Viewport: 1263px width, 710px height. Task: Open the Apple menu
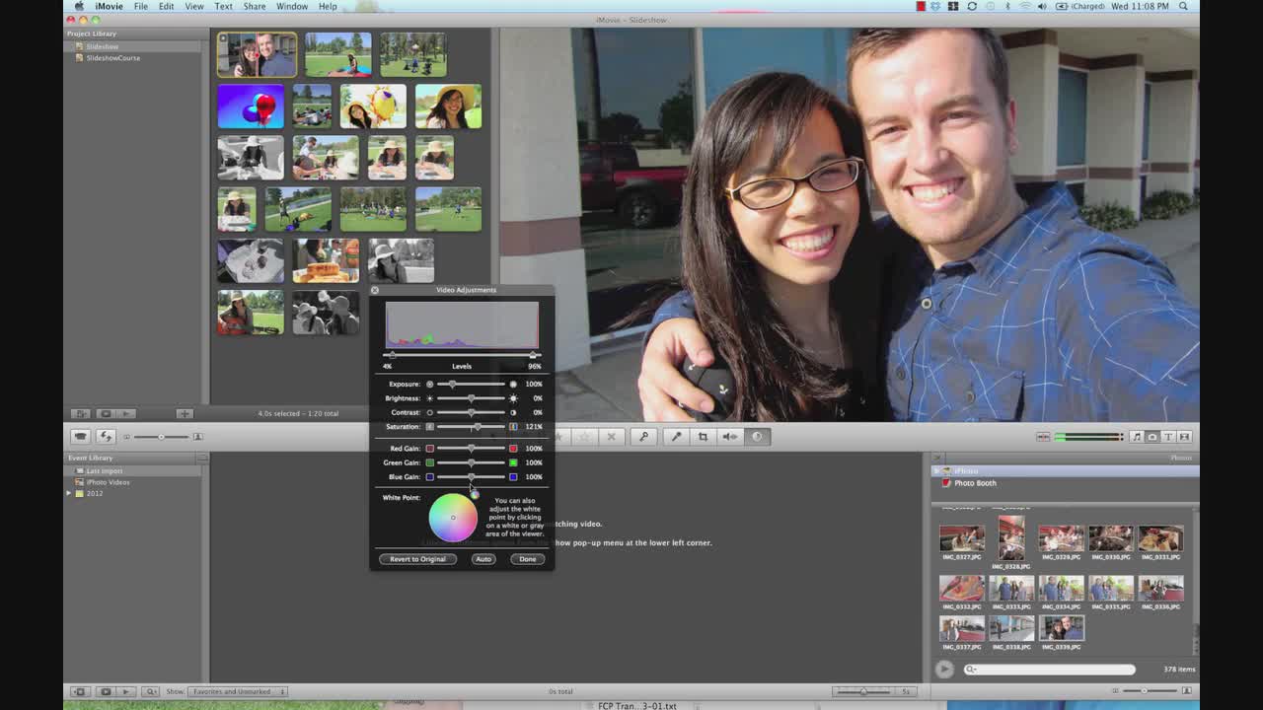click(79, 6)
